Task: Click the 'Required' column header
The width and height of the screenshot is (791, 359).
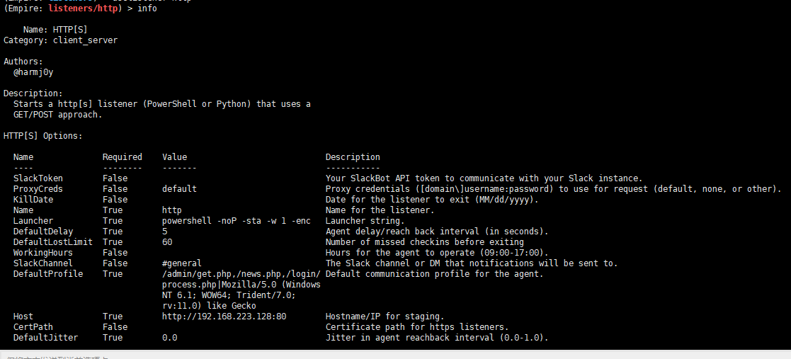Action: pos(122,157)
